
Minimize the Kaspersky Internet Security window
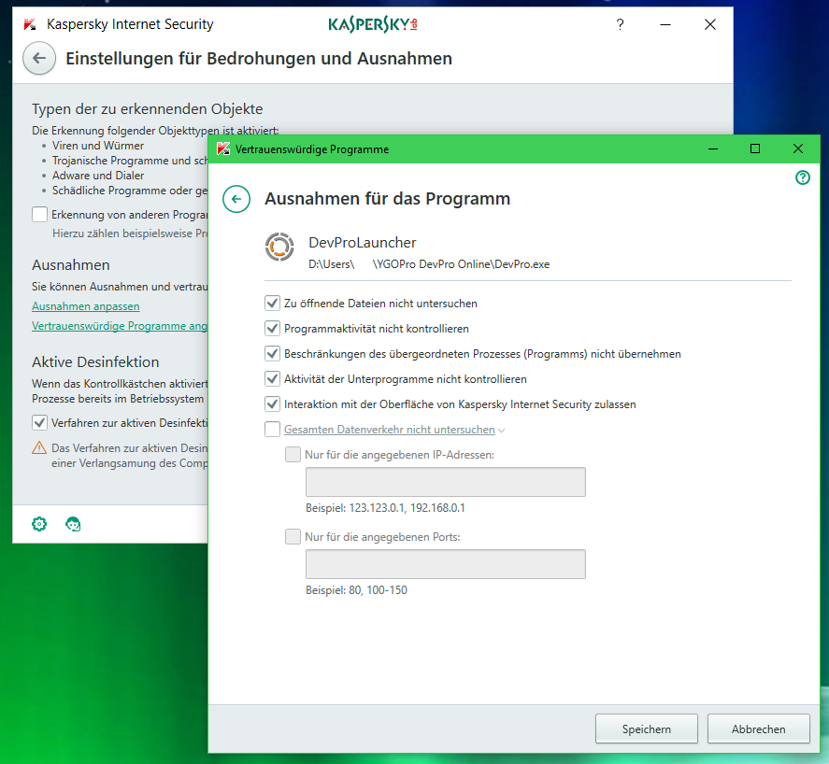(x=665, y=24)
